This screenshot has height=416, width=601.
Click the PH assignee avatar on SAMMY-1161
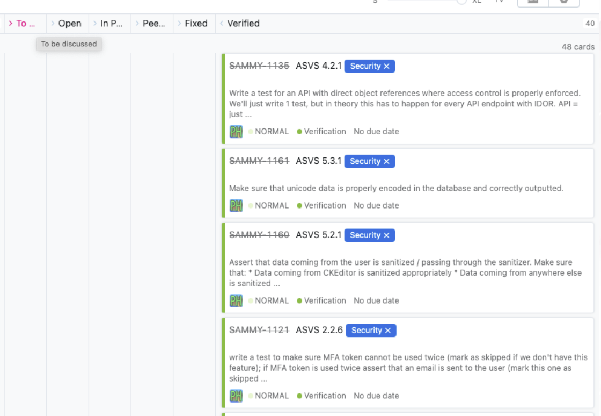pyautogui.click(x=236, y=205)
